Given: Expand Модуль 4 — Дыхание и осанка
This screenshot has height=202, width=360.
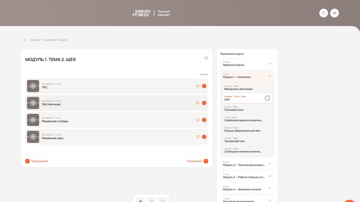Looking at the screenshot, I should pos(247,188).
